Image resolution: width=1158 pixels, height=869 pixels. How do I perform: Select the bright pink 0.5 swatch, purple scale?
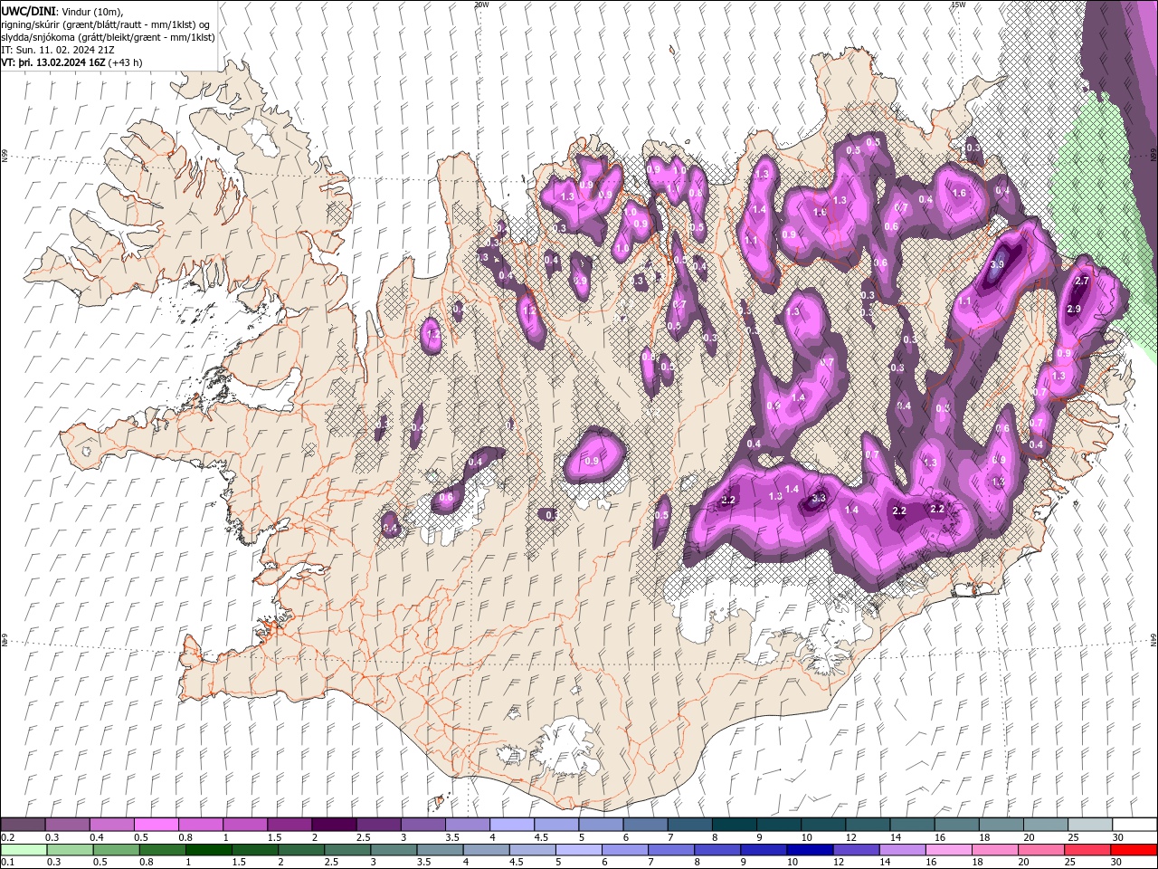156,825
